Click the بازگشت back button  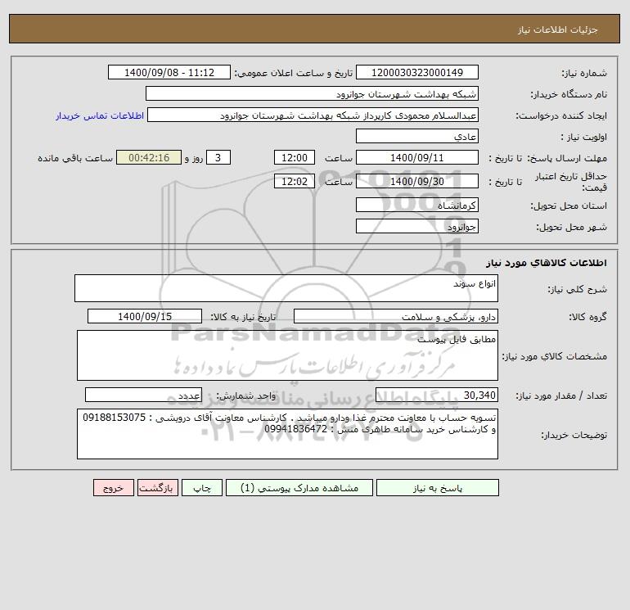[157, 488]
